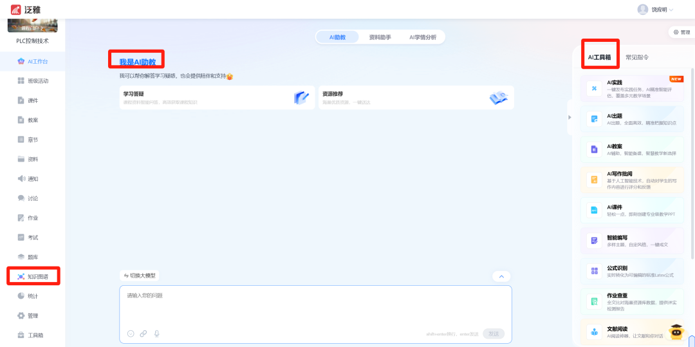The image size is (695, 347).
Task: Switch to the 常见指令 tab
Action: point(636,57)
